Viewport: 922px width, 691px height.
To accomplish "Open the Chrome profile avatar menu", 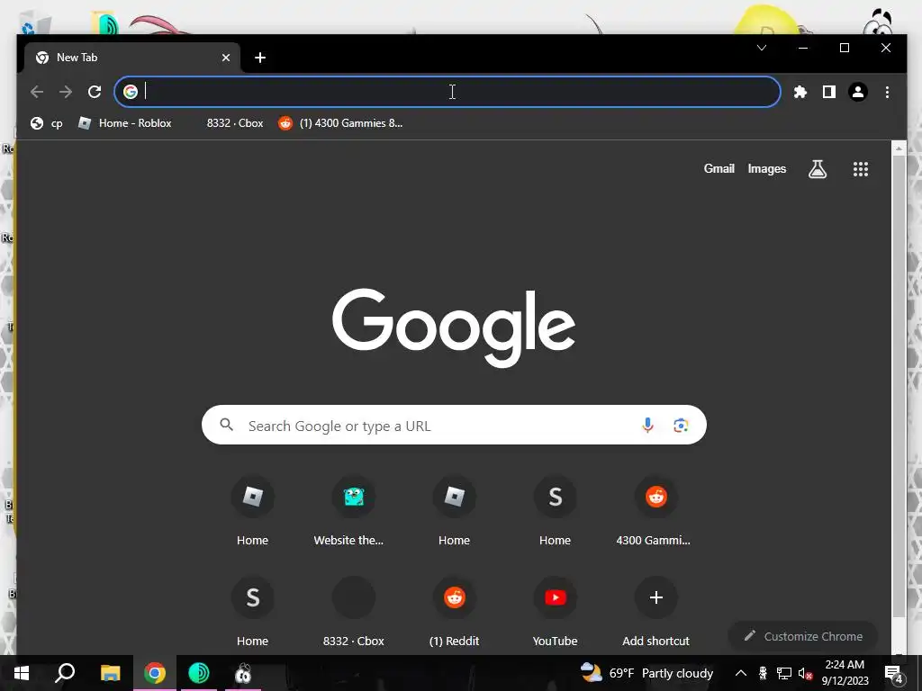I will click(x=858, y=92).
